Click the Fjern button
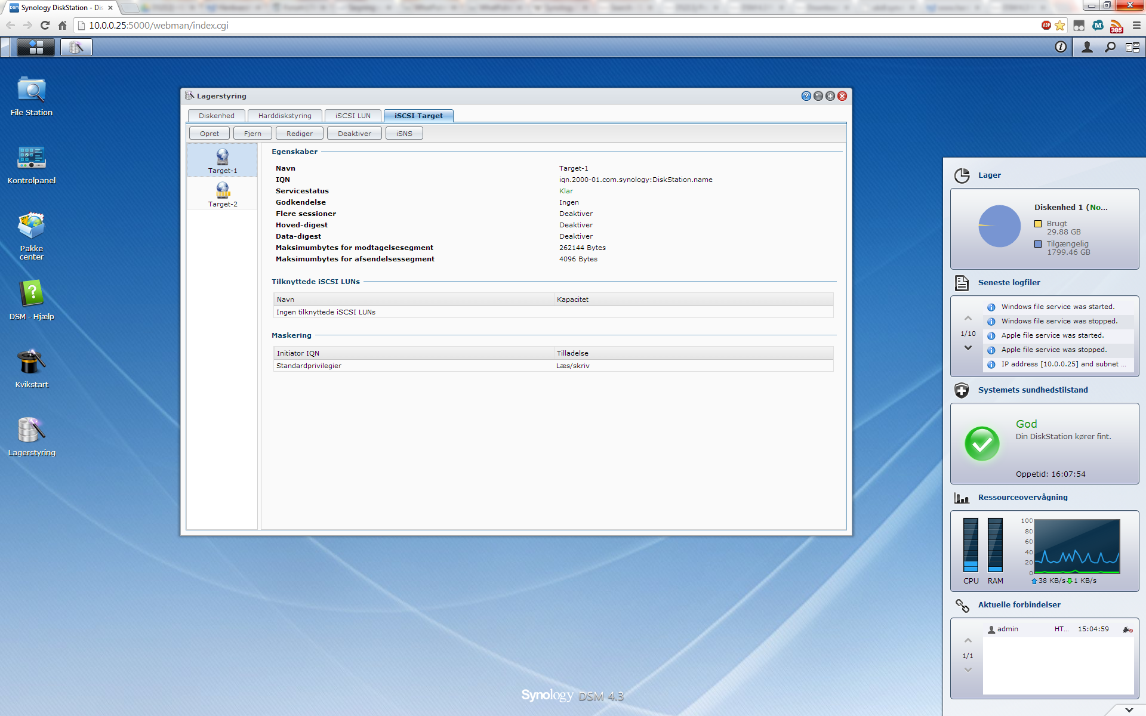Viewport: 1146px width, 716px height. 252,134
